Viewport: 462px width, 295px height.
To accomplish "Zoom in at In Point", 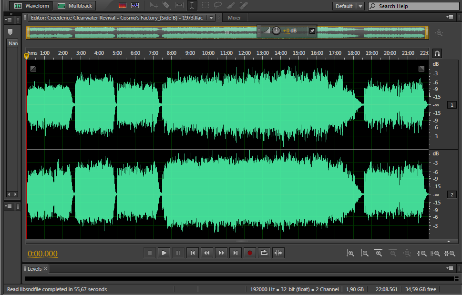I will pyautogui.click(x=421, y=253).
